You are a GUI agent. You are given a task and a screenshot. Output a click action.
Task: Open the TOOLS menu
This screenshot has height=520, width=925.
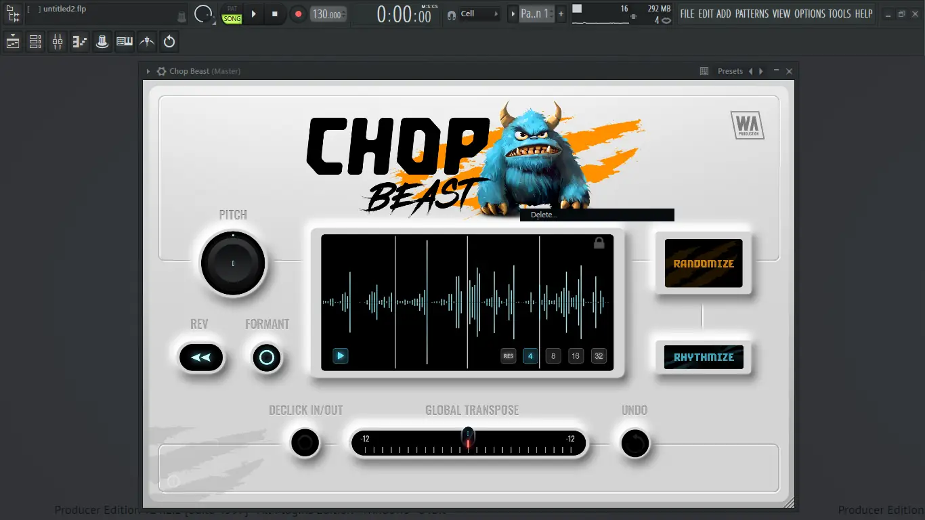point(840,14)
